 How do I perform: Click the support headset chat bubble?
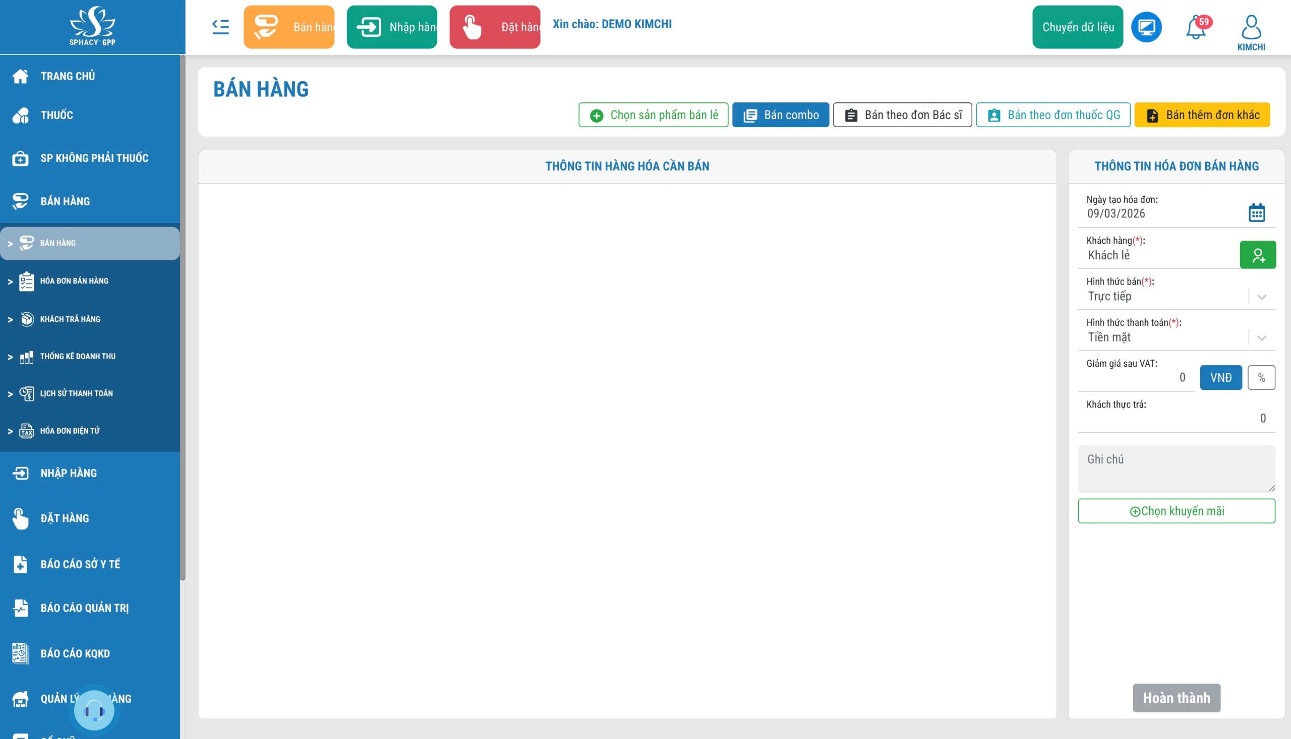(94, 710)
